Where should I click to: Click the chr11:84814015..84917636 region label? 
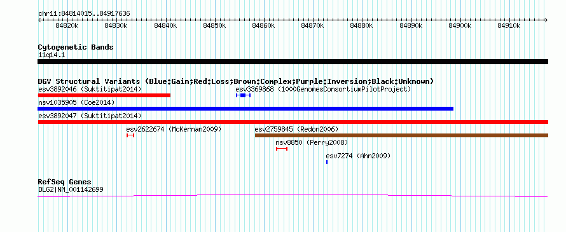click(x=84, y=14)
